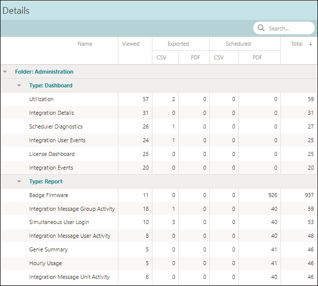Collapse the Folder: Administration group
Screen dimensions: 318x286
[5, 72]
